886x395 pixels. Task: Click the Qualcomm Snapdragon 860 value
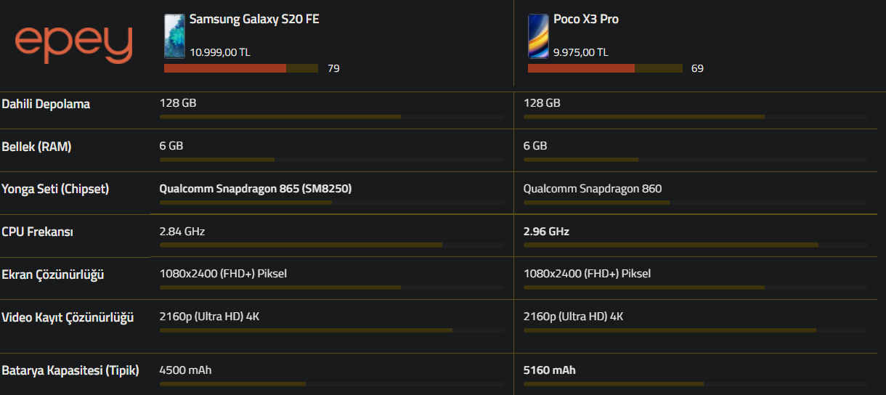(592, 189)
